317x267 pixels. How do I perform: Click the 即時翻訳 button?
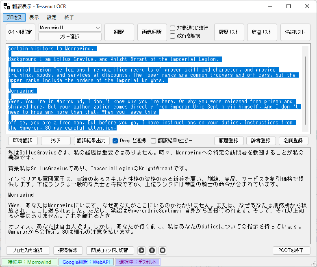23,141
